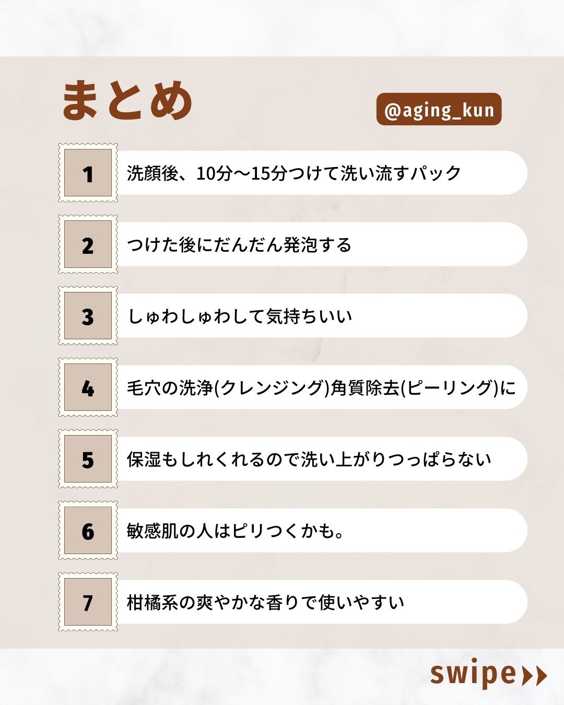This screenshot has width=564, height=705.
Task: Select the 保湿もしれくれるので item
Action: (309, 459)
